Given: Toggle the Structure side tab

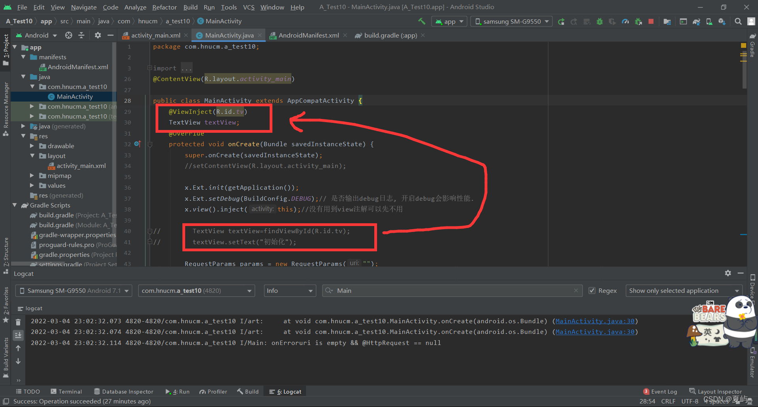Looking at the screenshot, I should coord(6,255).
